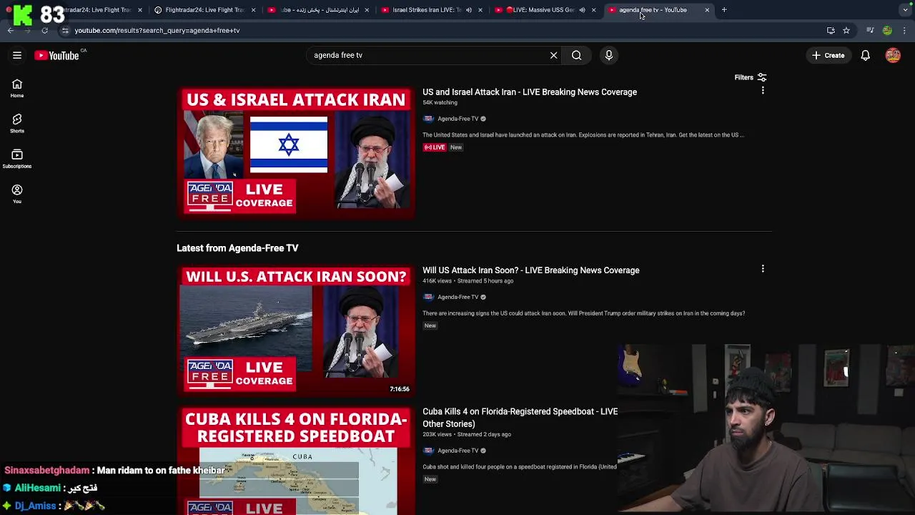The width and height of the screenshot is (915, 515).
Task: Close the 'Israel Strikes Iran LIVE' tab
Action: tap(480, 10)
